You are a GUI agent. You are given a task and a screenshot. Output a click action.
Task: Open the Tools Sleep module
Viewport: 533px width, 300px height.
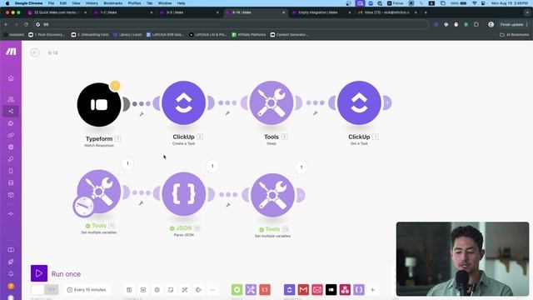pyautogui.click(x=271, y=102)
